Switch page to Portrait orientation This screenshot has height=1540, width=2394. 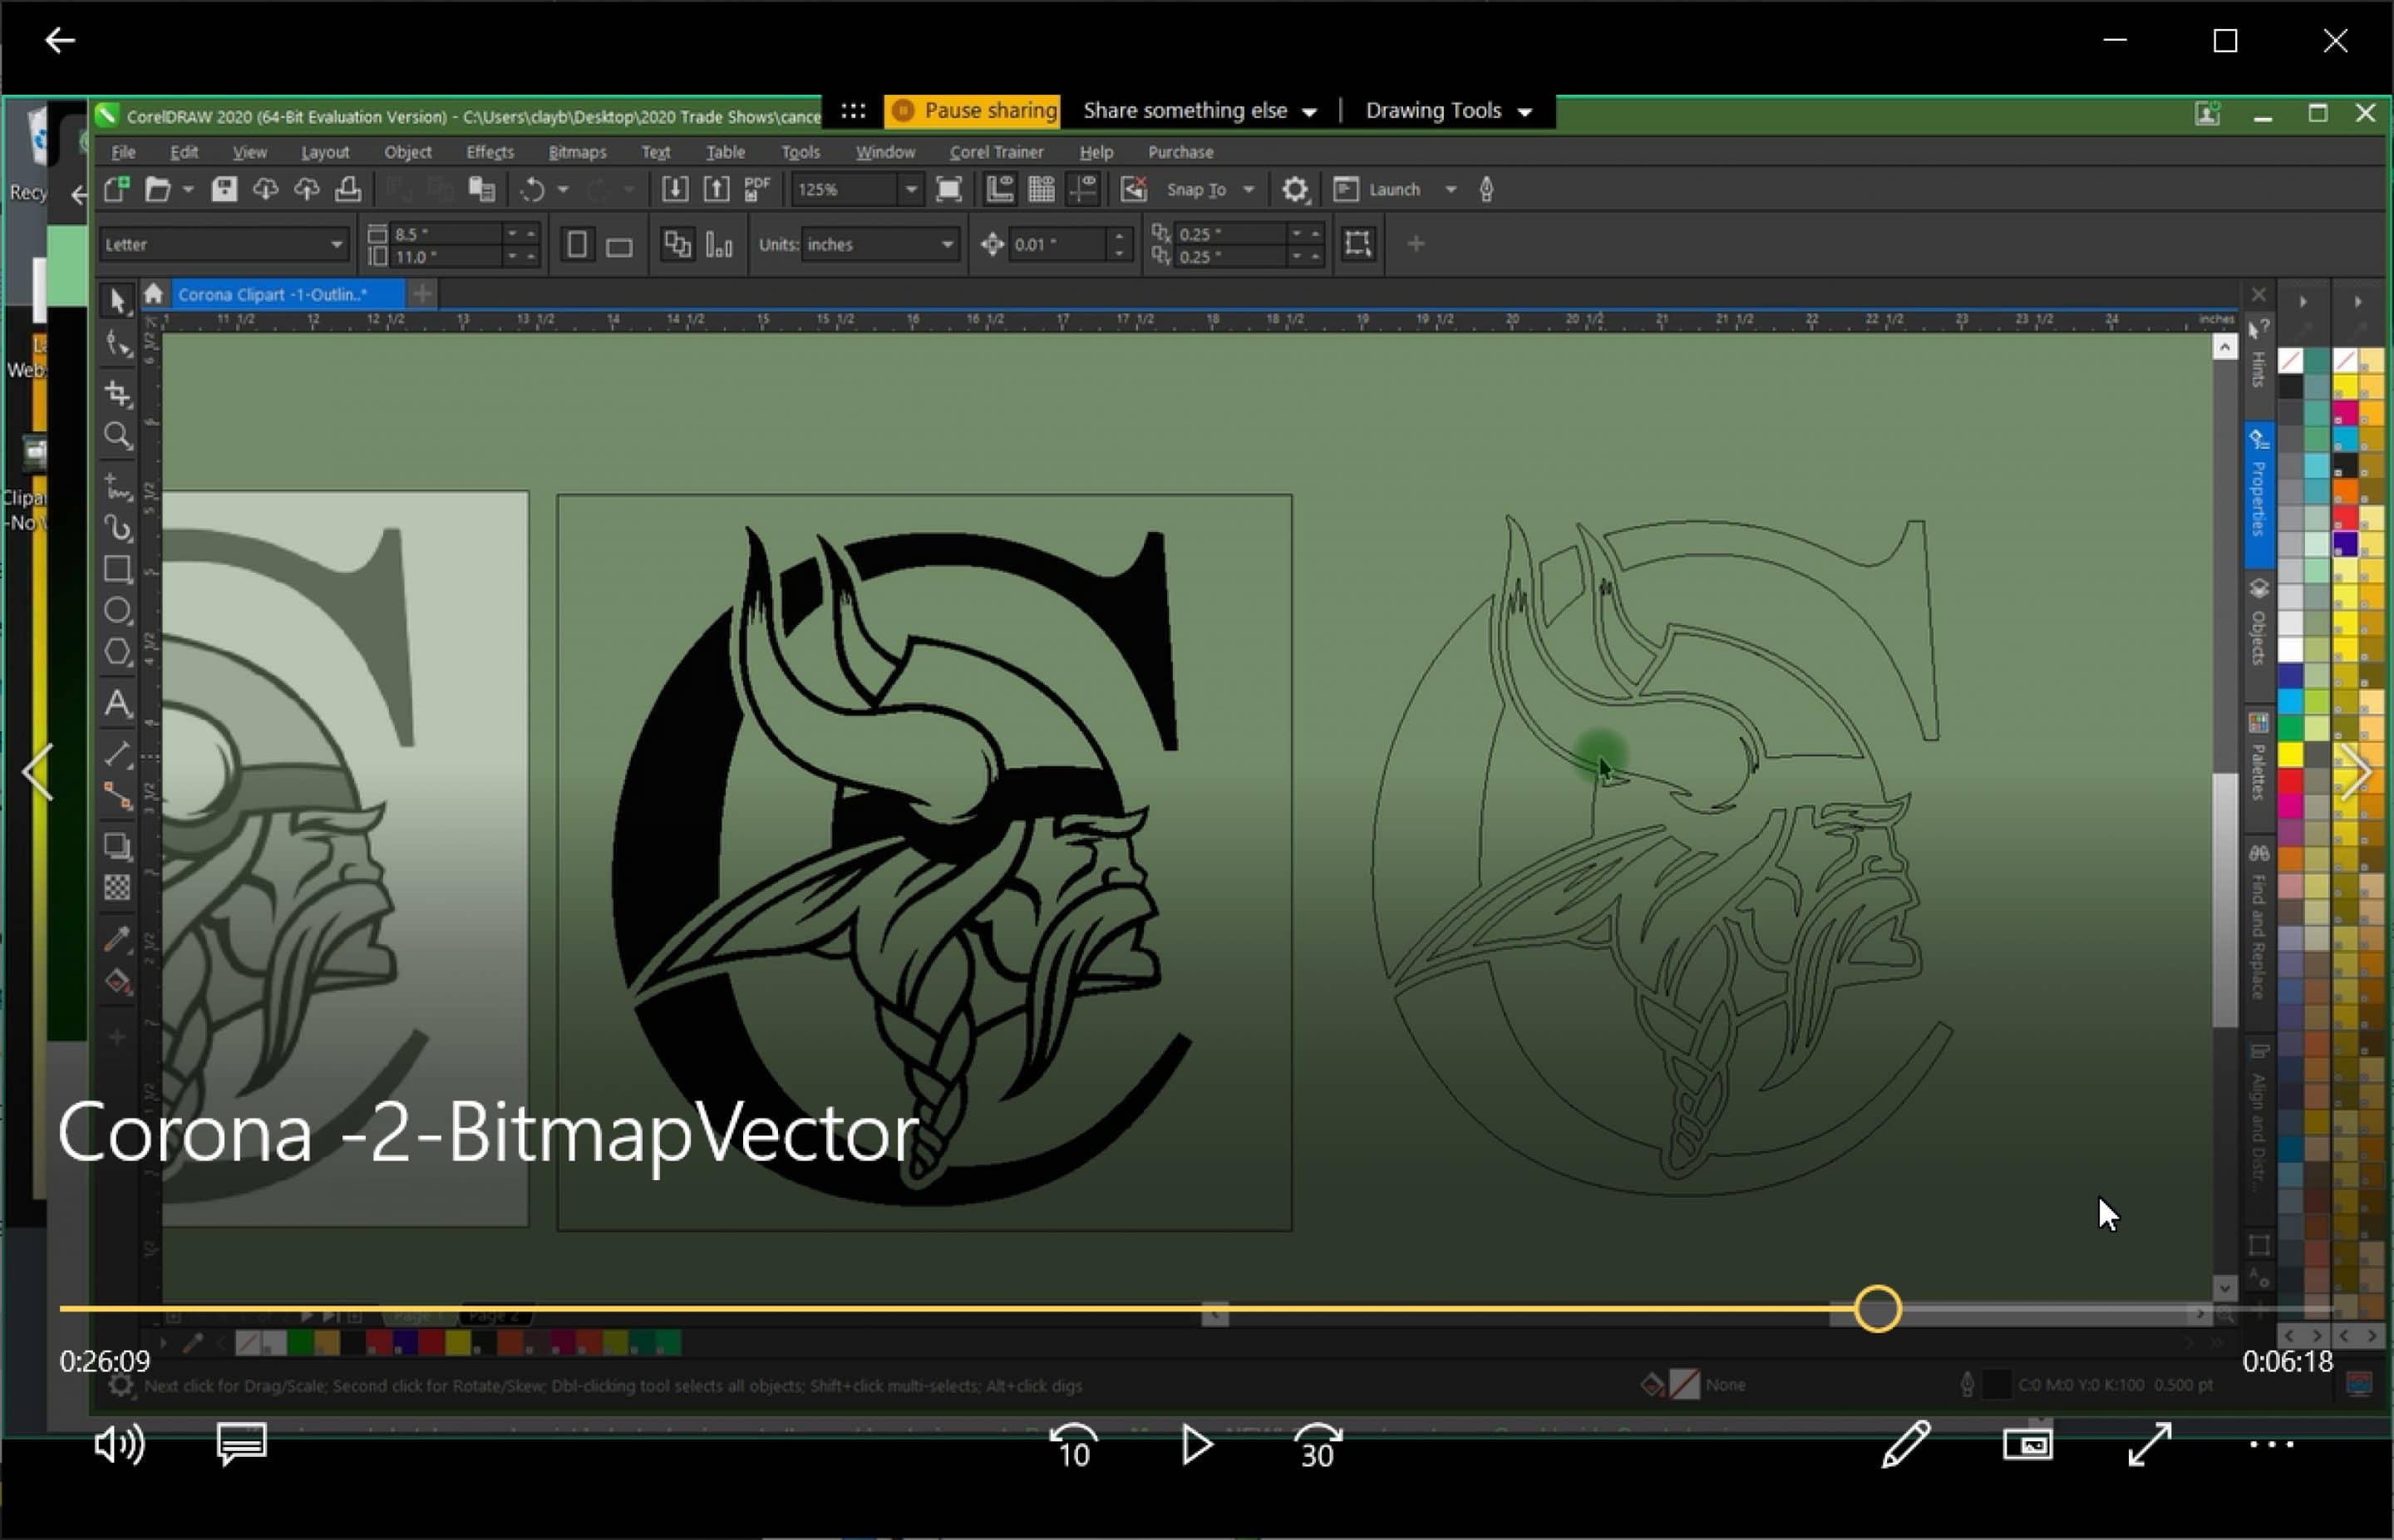(x=577, y=245)
